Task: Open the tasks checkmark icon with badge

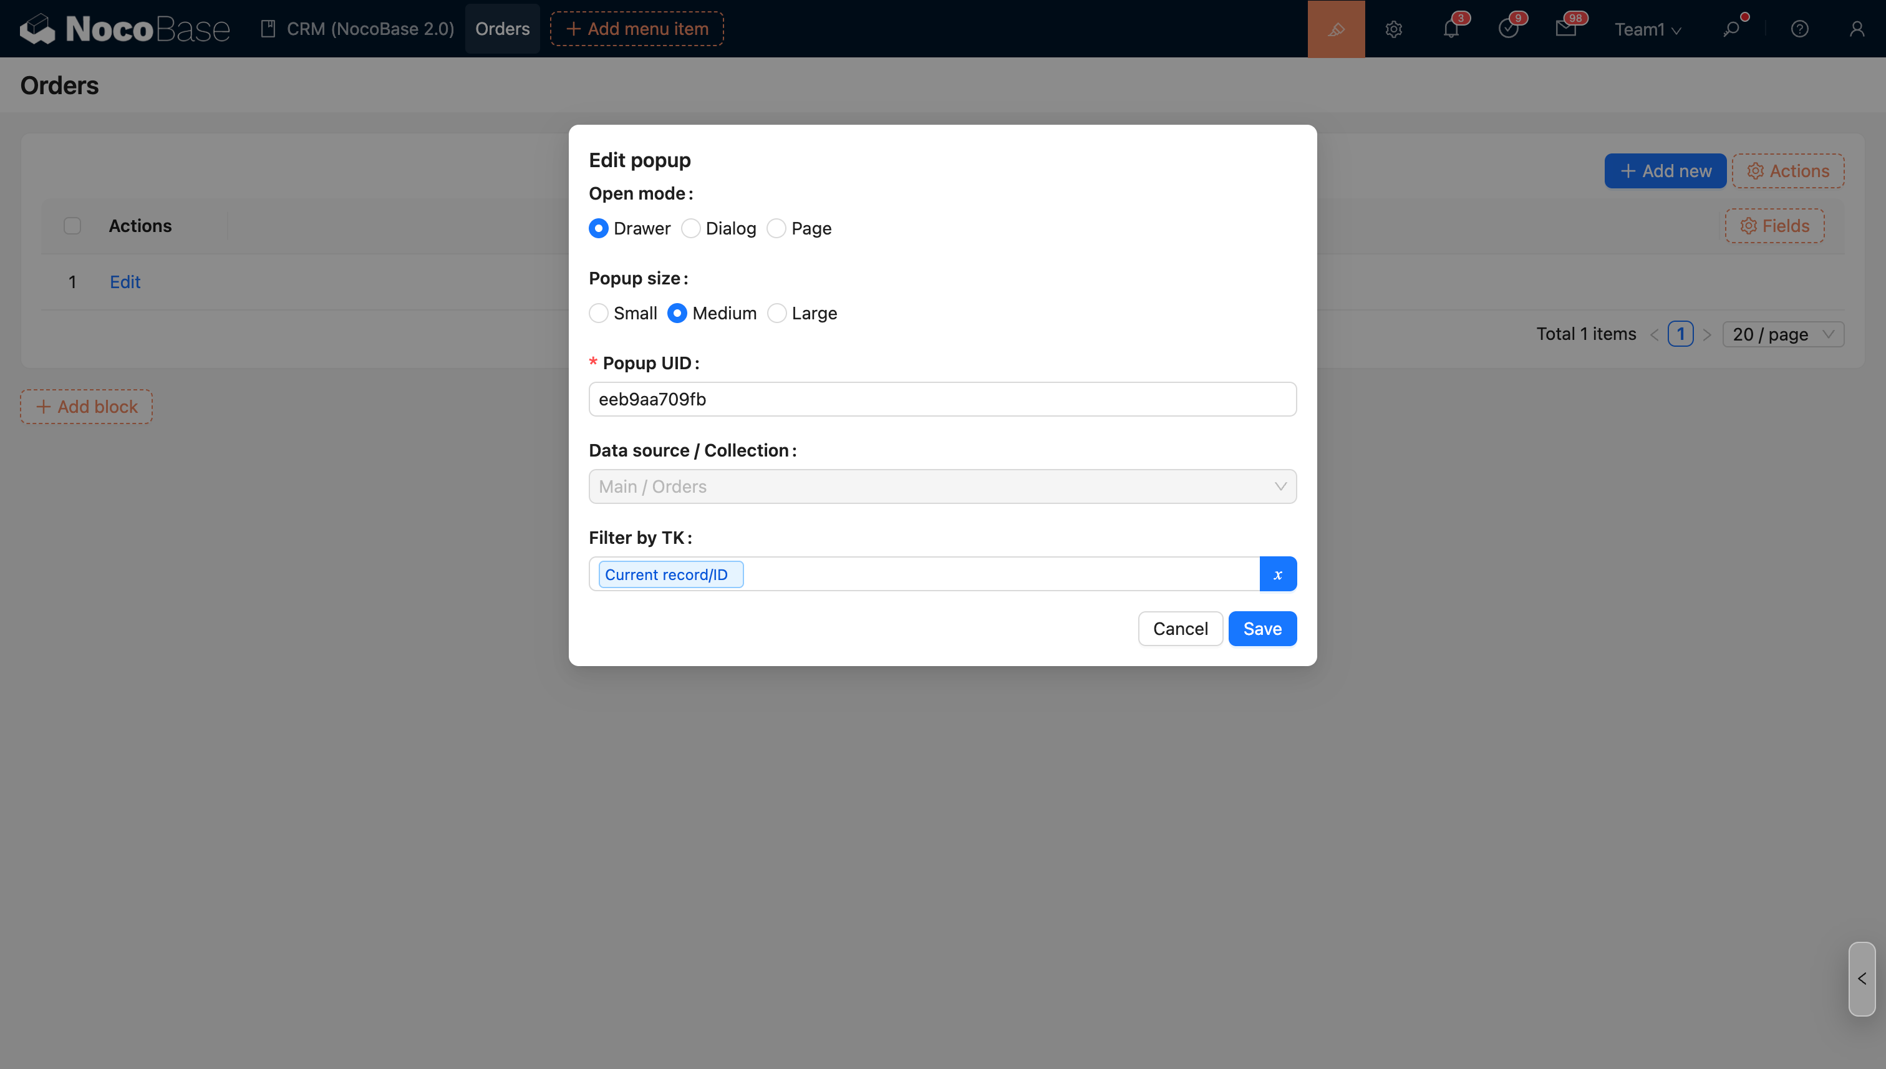Action: click(1508, 29)
